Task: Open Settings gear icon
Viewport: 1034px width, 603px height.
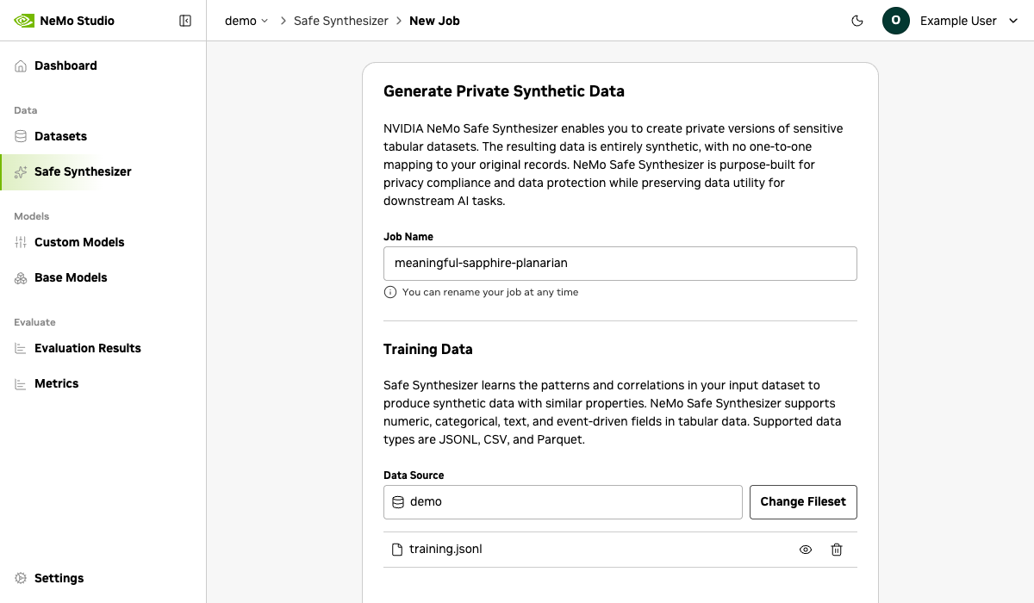Action: tap(21, 578)
